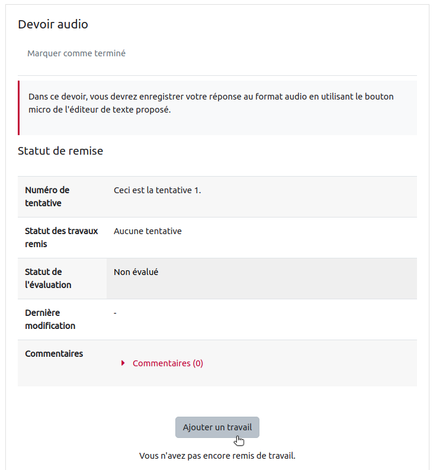Click the "Statut de remise" heading
433x470 pixels.
(x=60, y=151)
